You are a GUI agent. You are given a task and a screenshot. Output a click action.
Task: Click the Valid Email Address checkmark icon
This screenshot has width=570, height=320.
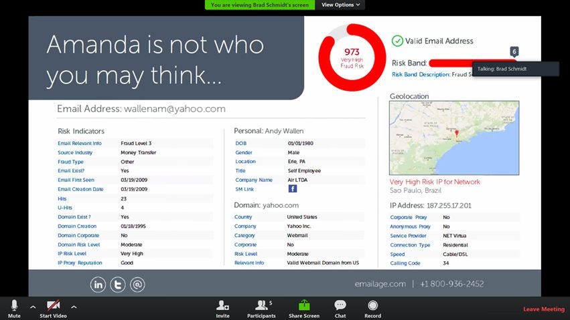(x=397, y=41)
